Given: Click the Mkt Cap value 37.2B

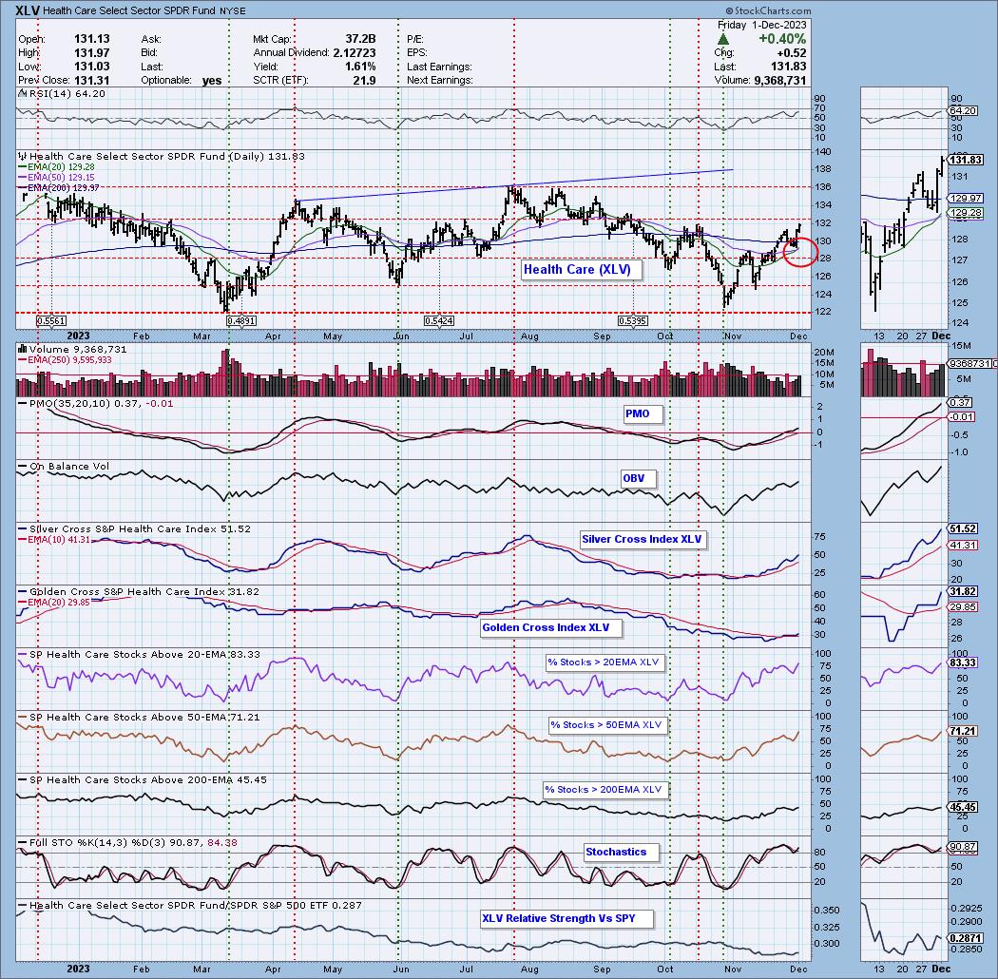Looking at the screenshot, I should coord(360,39).
